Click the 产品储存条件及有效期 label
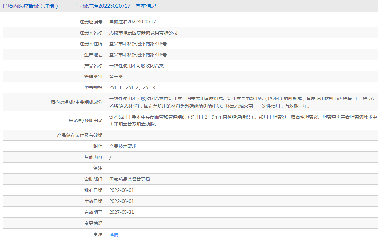The width and height of the screenshot is (378, 239). [80, 135]
